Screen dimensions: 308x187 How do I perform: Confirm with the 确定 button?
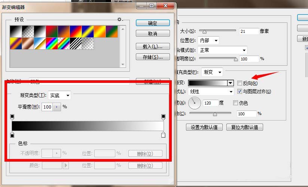tap(153, 23)
